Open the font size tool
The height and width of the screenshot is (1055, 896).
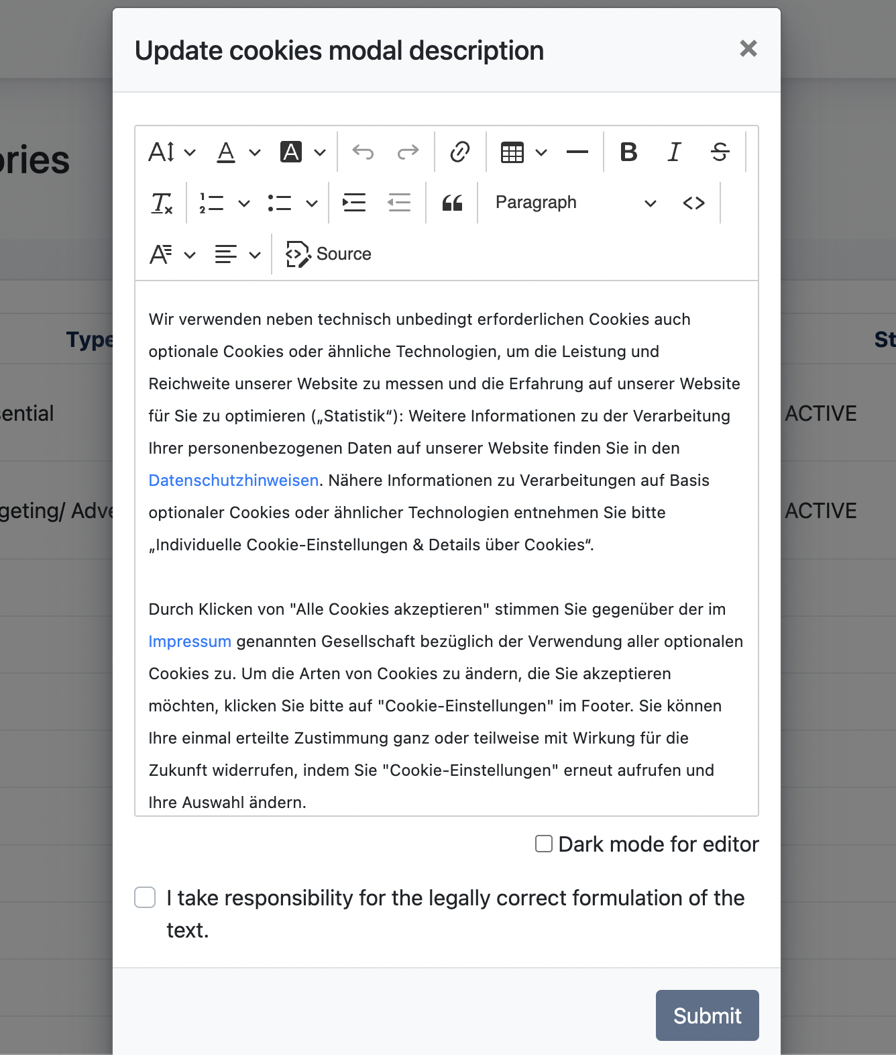(x=162, y=152)
